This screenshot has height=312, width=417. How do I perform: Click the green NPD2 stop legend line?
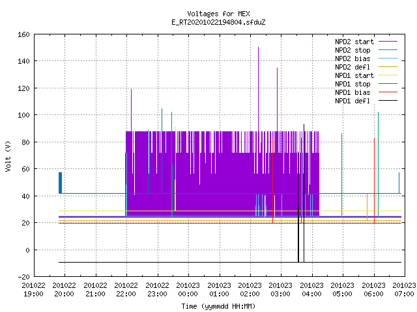tap(388, 50)
